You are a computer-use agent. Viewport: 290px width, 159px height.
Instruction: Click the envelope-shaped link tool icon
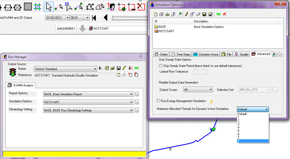coord(8,7)
